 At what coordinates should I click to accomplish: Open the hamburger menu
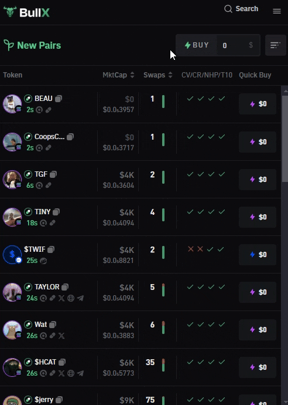pos(277,11)
